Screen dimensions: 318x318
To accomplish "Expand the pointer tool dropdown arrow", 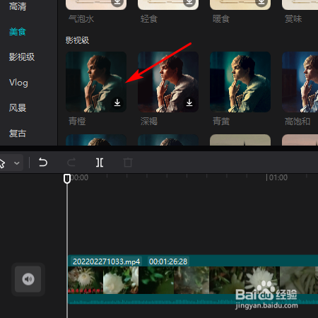I will [17, 163].
